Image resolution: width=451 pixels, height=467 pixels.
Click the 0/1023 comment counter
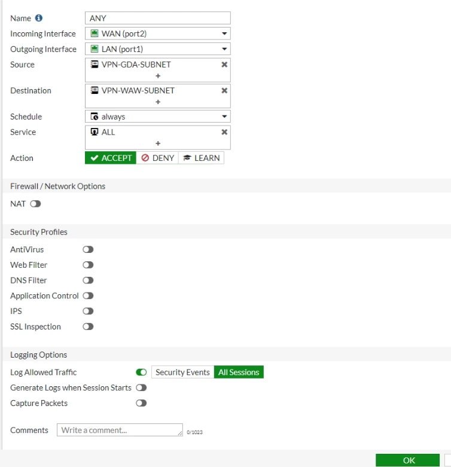194,432
